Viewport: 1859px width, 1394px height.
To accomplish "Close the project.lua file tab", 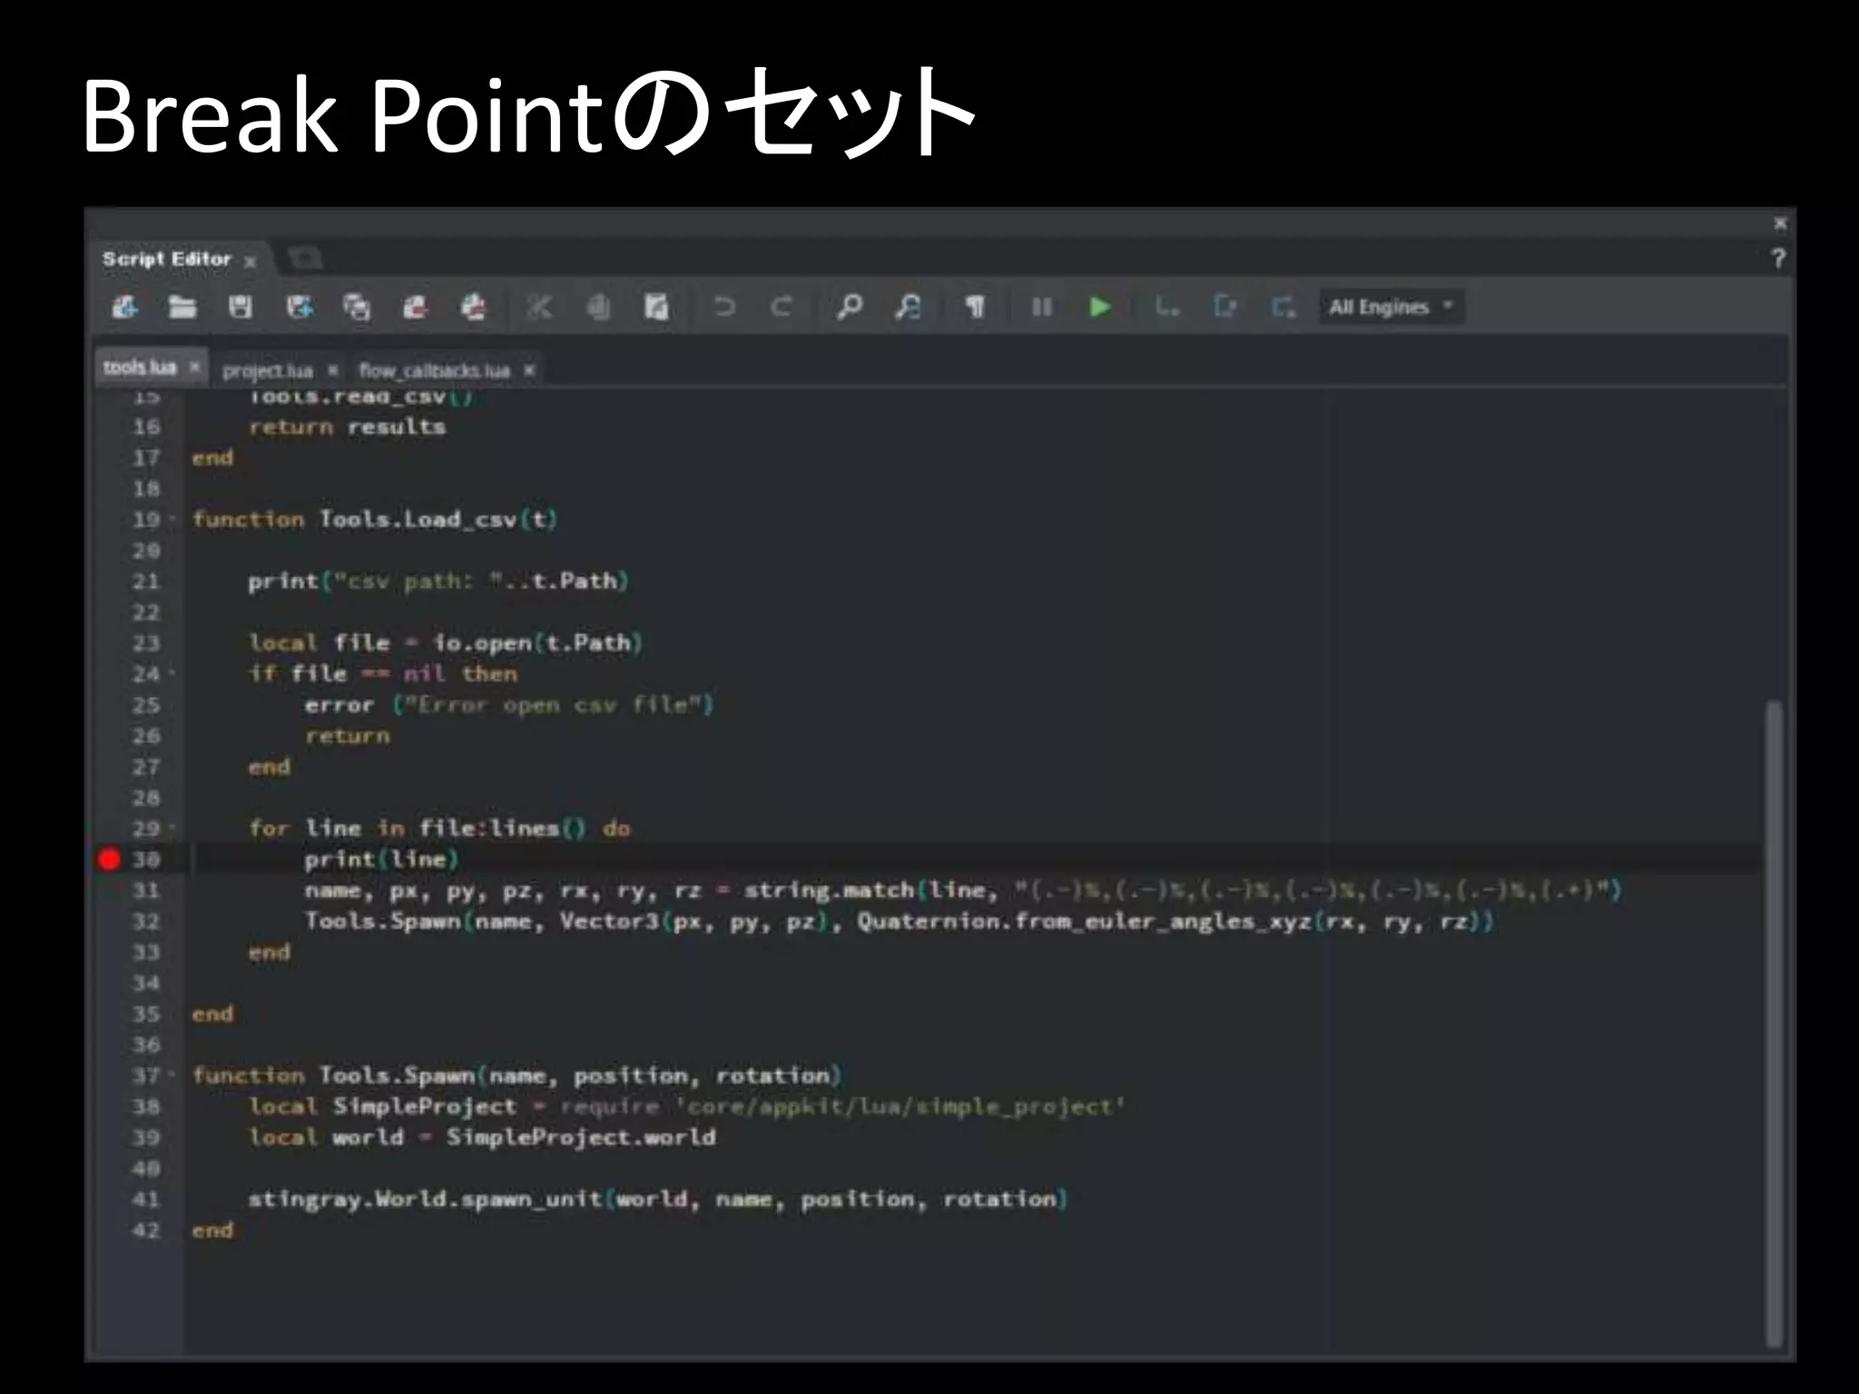I will [332, 370].
